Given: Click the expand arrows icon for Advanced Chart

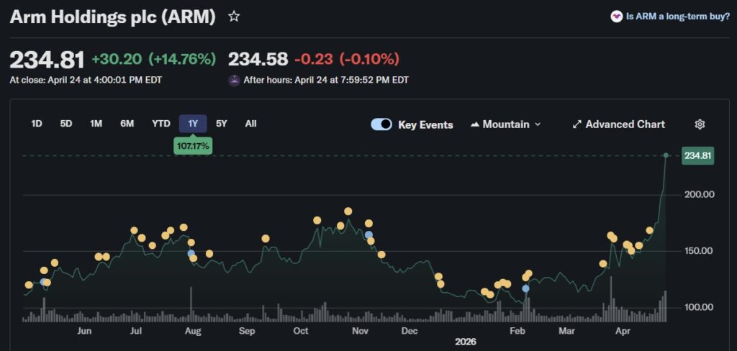Looking at the screenshot, I should [x=577, y=124].
